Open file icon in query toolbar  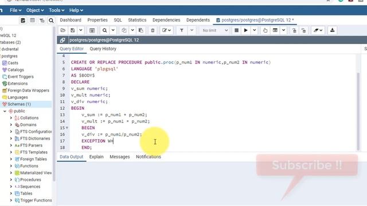coord(63,30)
